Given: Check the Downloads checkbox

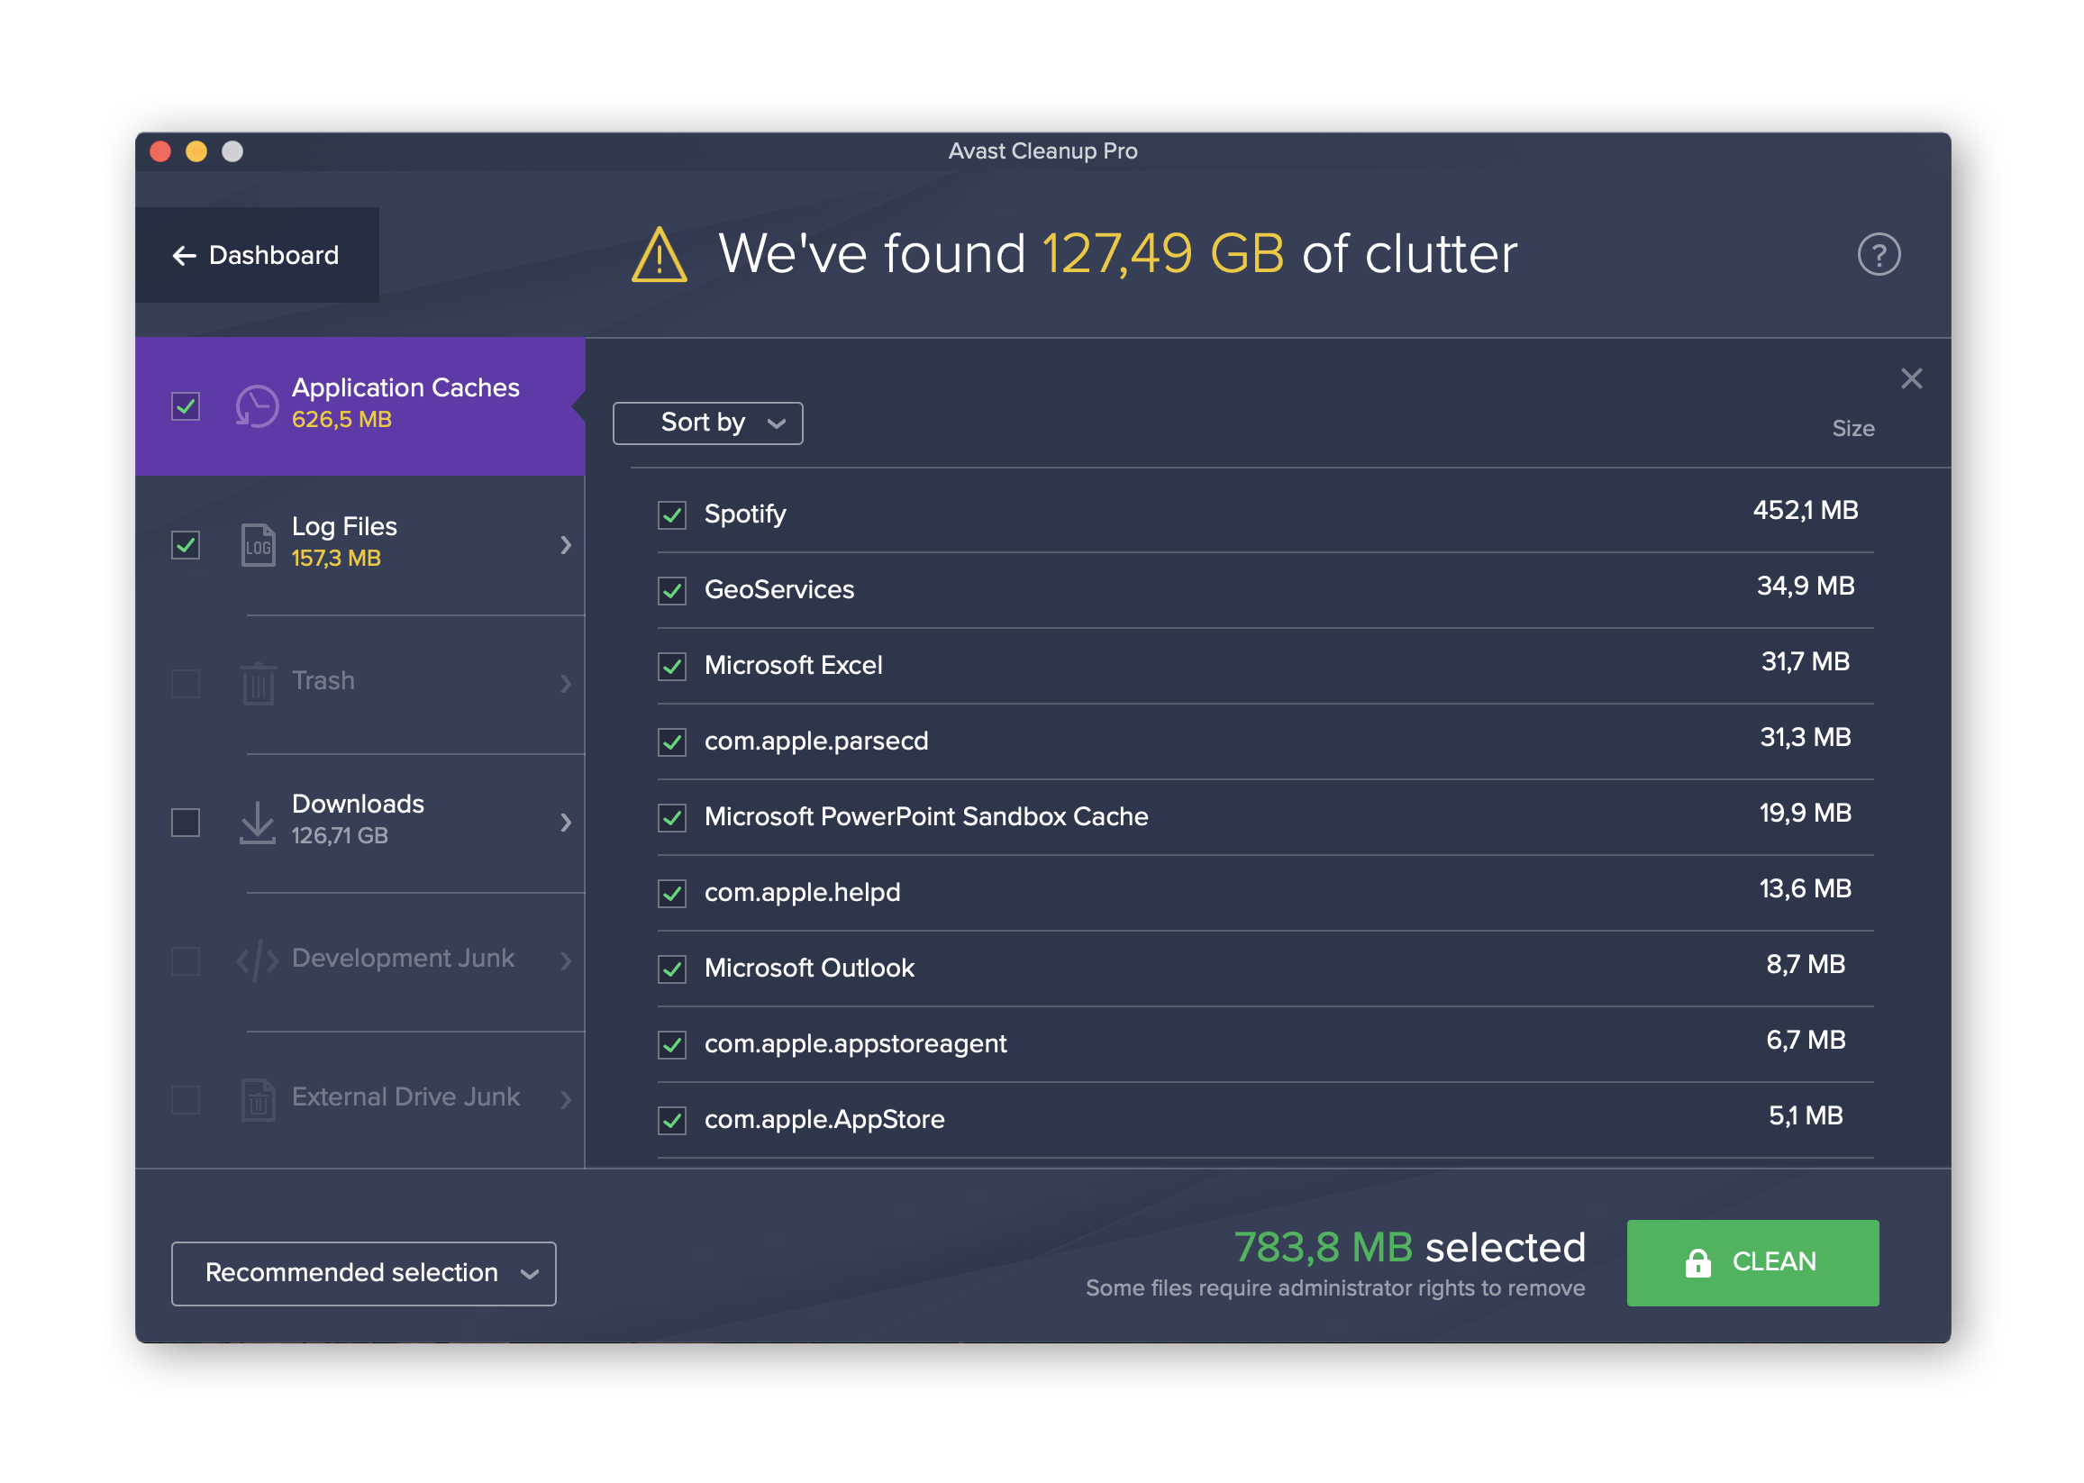Looking at the screenshot, I should tap(186, 822).
